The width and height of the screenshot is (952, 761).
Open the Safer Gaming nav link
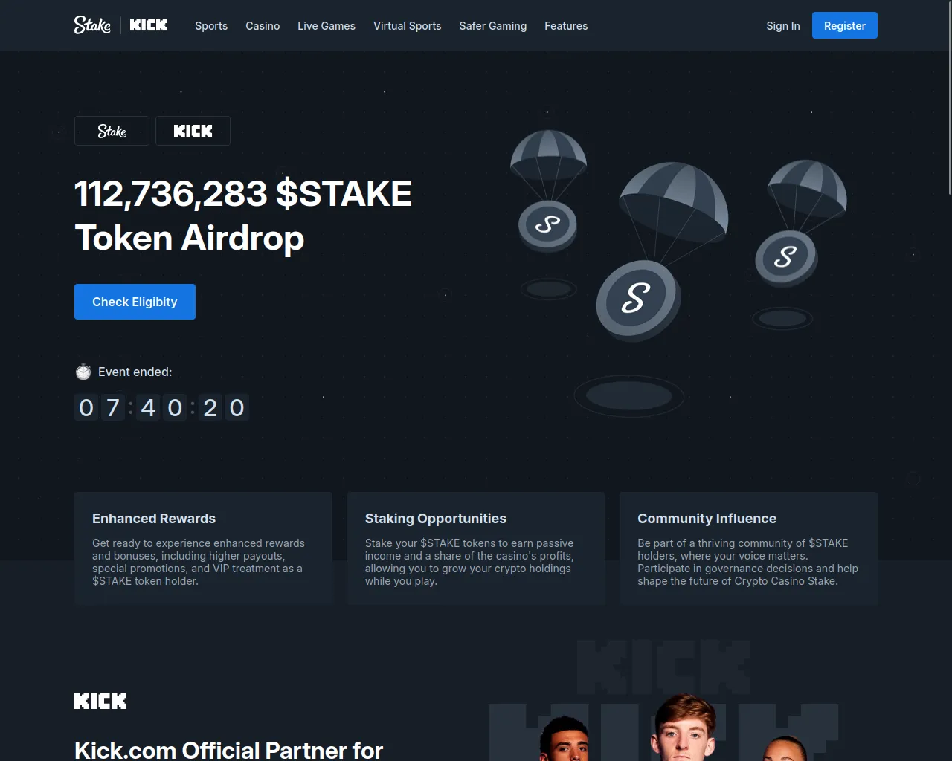click(x=492, y=25)
